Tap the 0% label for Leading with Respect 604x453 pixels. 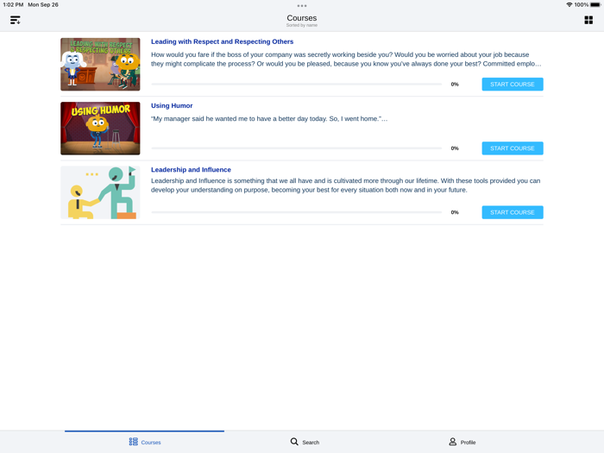click(455, 85)
